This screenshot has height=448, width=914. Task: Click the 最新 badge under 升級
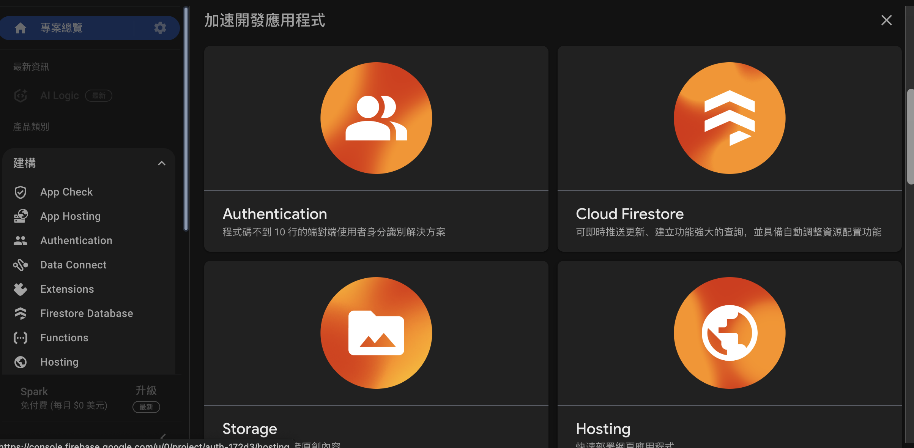tap(146, 407)
